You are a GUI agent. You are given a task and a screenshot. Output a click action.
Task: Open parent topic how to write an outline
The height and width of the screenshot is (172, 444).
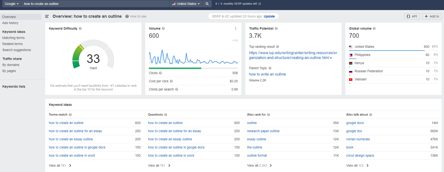pyautogui.click(x=268, y=74)
